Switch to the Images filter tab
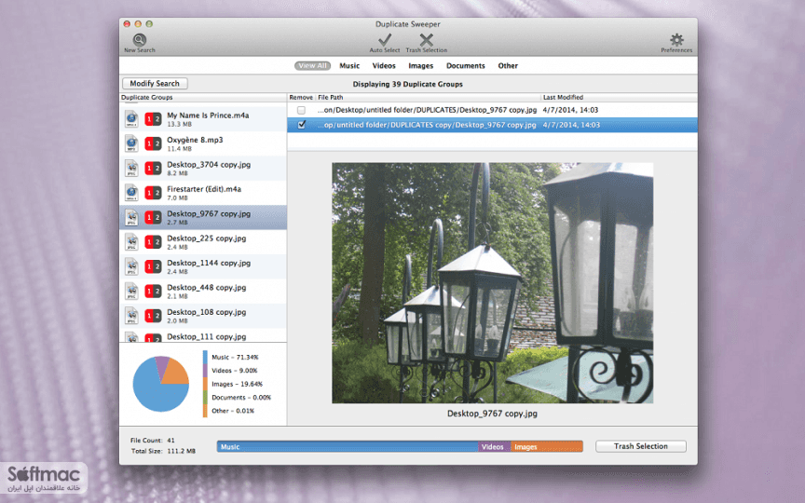Image resolution: width=805 pixels, height=503 pixels. (420, 66)
